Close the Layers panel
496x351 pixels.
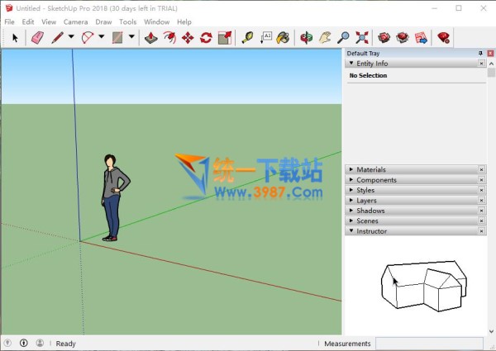(481, 201)
